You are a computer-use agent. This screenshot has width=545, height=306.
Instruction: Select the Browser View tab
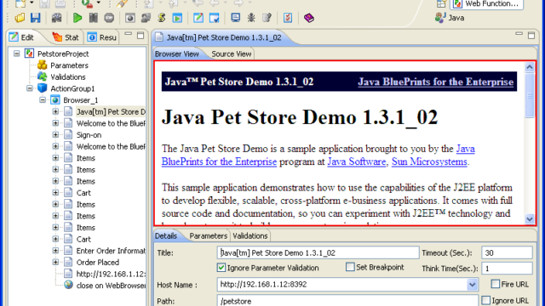pos(177,54)
